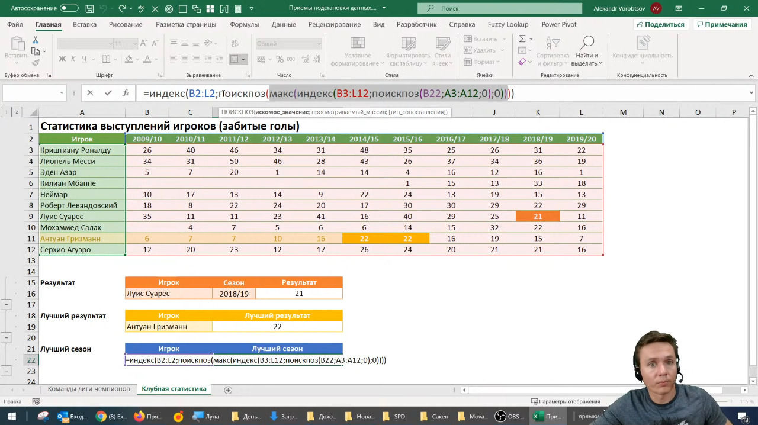Expand the Name Box dropdown
Image resolution: width=758 pixels, height=425 pixels.
point(62,93)
